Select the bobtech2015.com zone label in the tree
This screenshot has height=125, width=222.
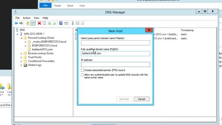(42, 49)
